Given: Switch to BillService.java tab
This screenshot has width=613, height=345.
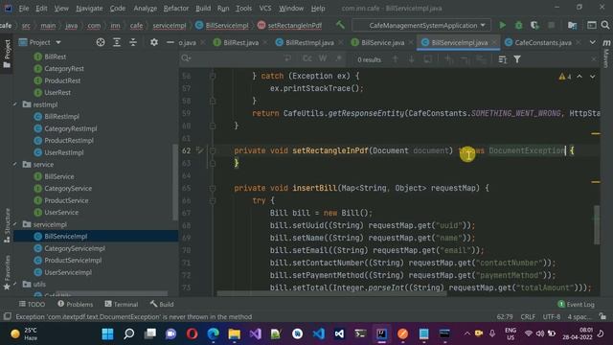Looking at the screenshot, I should point(382,42).
